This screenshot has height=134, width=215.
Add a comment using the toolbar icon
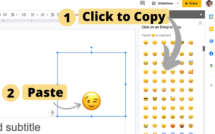[x=5, y=14]
